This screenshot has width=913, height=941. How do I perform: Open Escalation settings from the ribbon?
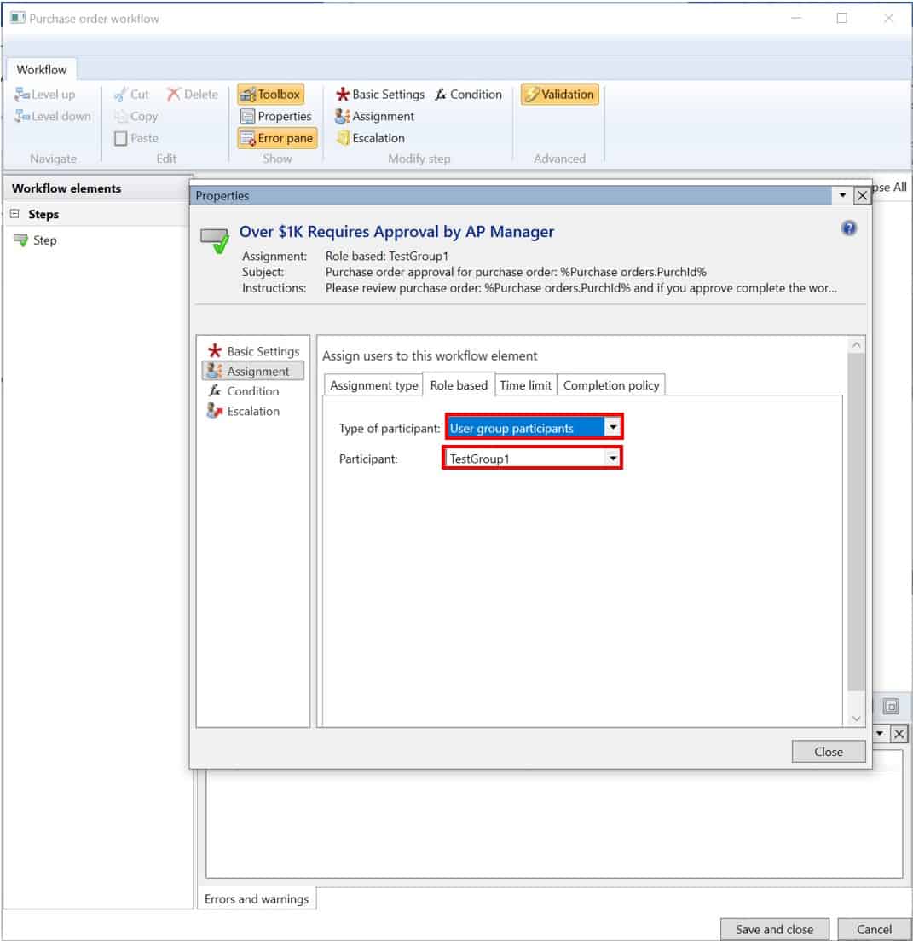tap(370, 137)
